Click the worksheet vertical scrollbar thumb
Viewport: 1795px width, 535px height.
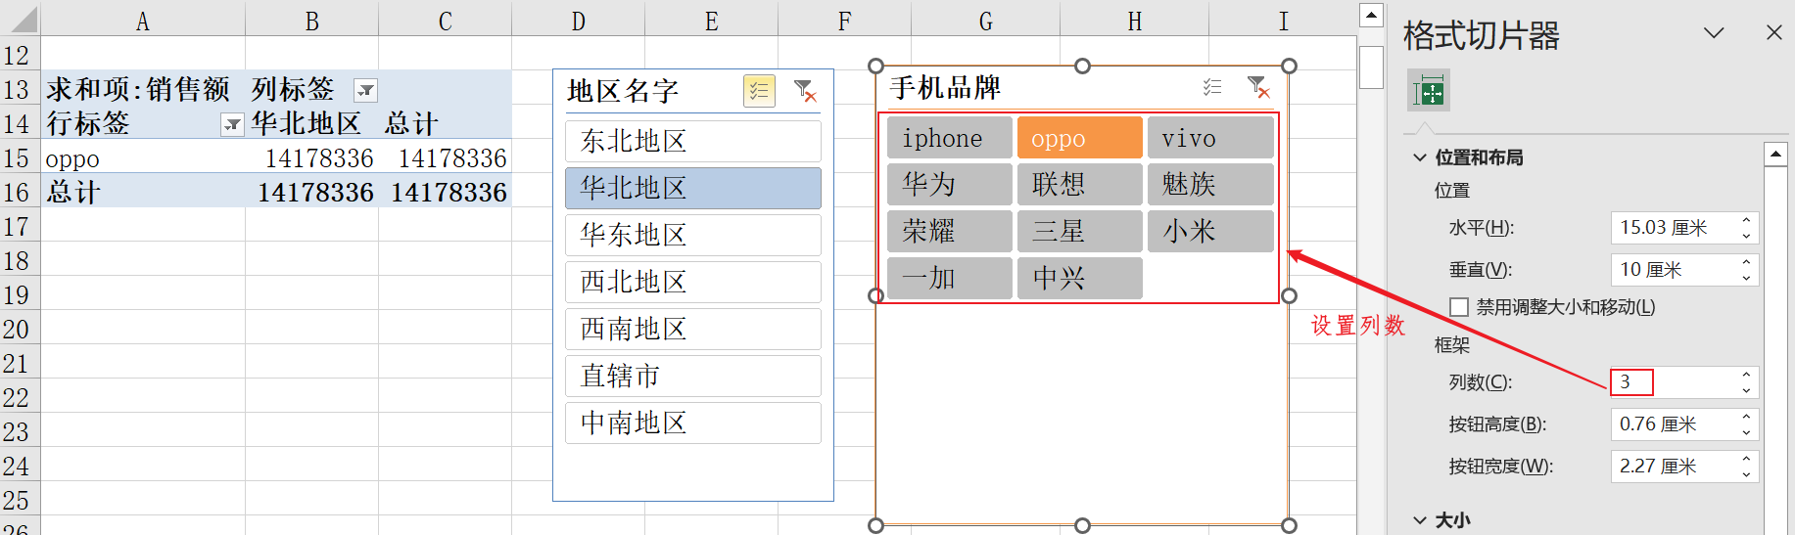tap(1371, 67)
